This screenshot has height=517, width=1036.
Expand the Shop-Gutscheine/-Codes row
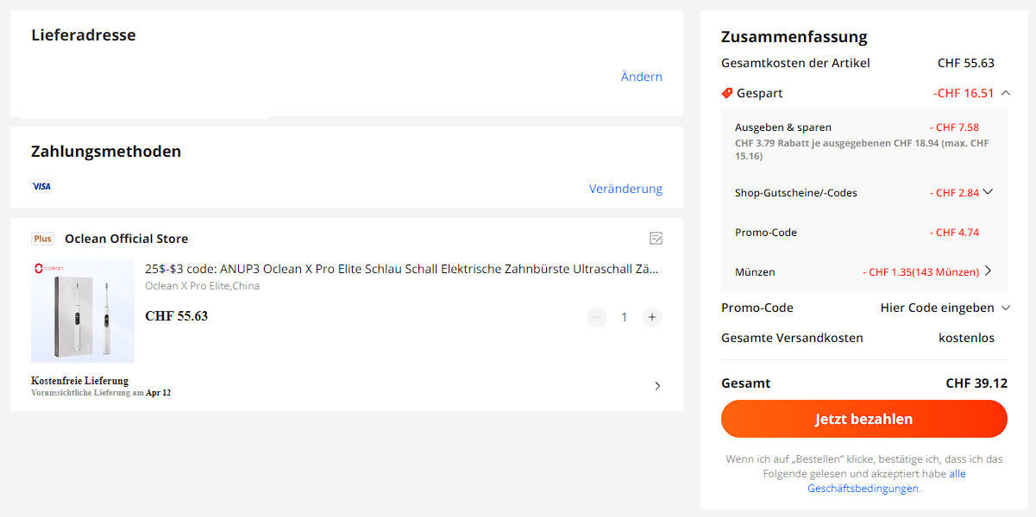pos(988,192)
